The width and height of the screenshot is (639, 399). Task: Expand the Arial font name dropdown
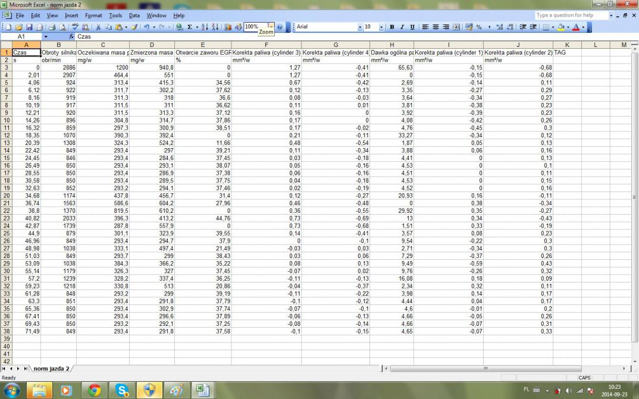pos(359,27)
